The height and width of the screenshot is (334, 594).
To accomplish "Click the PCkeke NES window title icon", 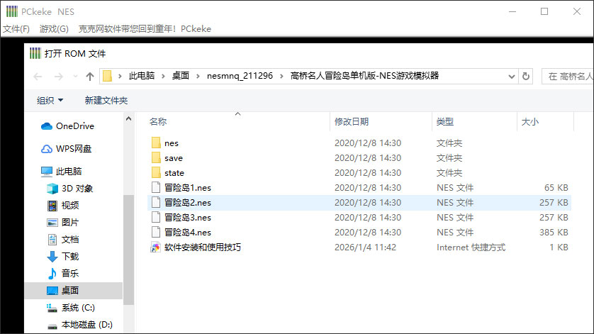I will coord(12,11).
